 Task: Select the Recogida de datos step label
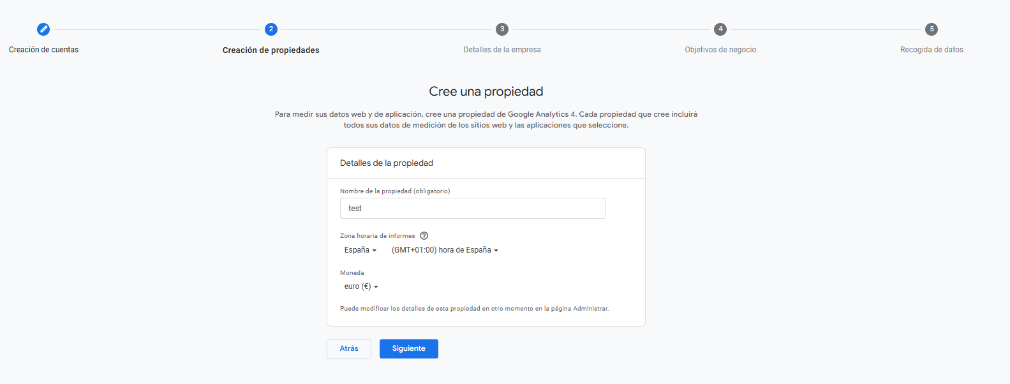(932, 50)
